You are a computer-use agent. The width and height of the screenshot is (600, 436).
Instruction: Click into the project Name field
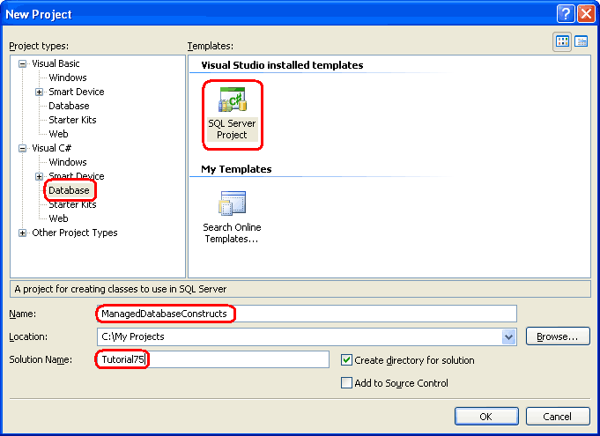click(352, 314)
